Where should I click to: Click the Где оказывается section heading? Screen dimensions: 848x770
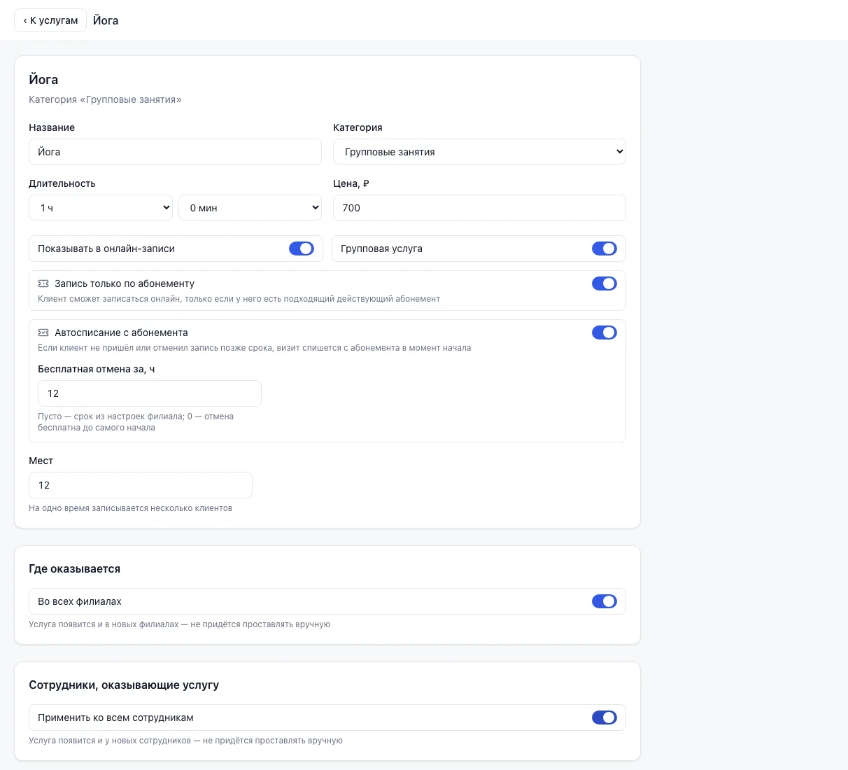[x=75, y=569]
